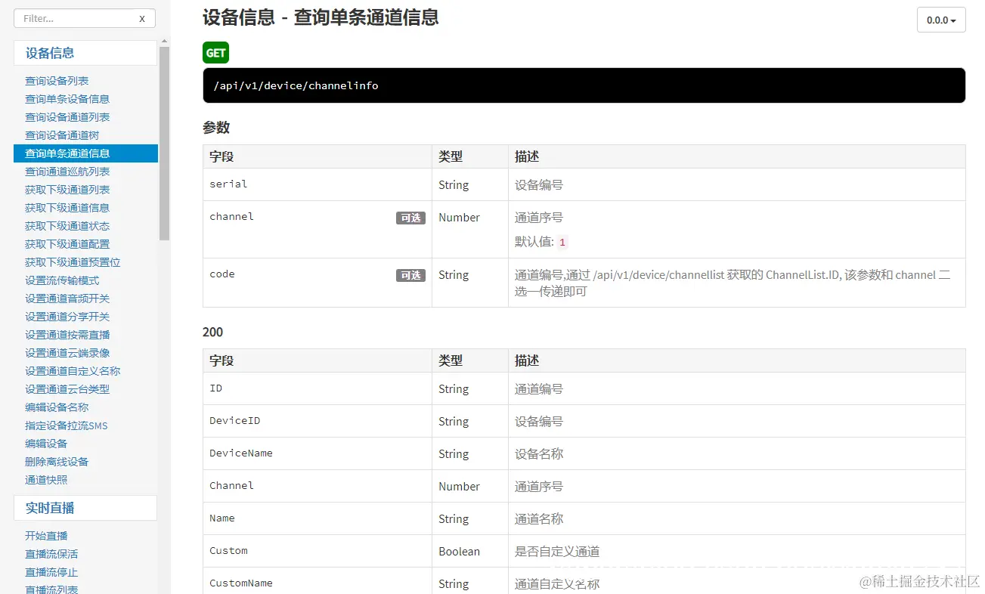Navigate to 编辑设备 in sidebar

click(x=46, y=444)
